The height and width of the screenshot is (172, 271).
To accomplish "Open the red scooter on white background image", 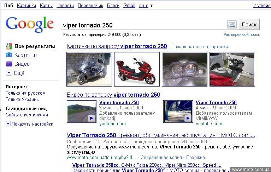I will (137, 69).
